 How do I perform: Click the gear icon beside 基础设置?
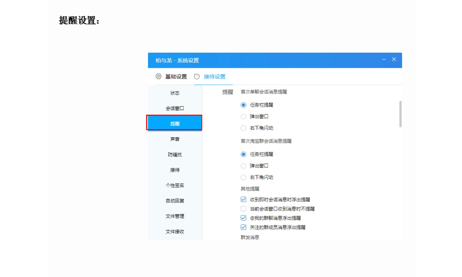(158, 76)
